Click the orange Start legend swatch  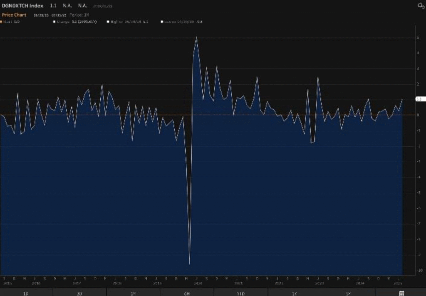2,22
